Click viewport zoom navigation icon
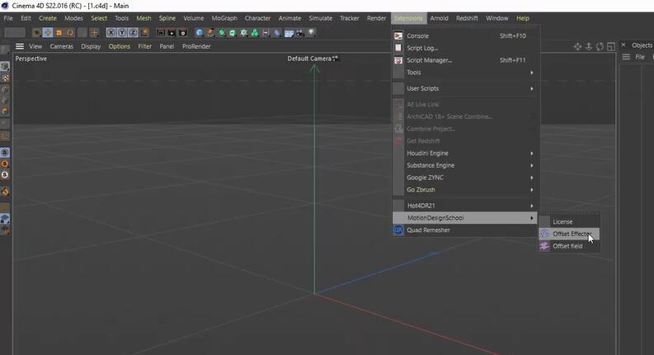The width and height of the screenshot is (654, 355). coord(589,46)
